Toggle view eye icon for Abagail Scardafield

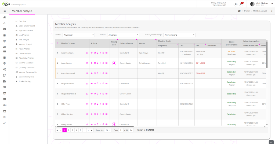(x=92, y=94)
